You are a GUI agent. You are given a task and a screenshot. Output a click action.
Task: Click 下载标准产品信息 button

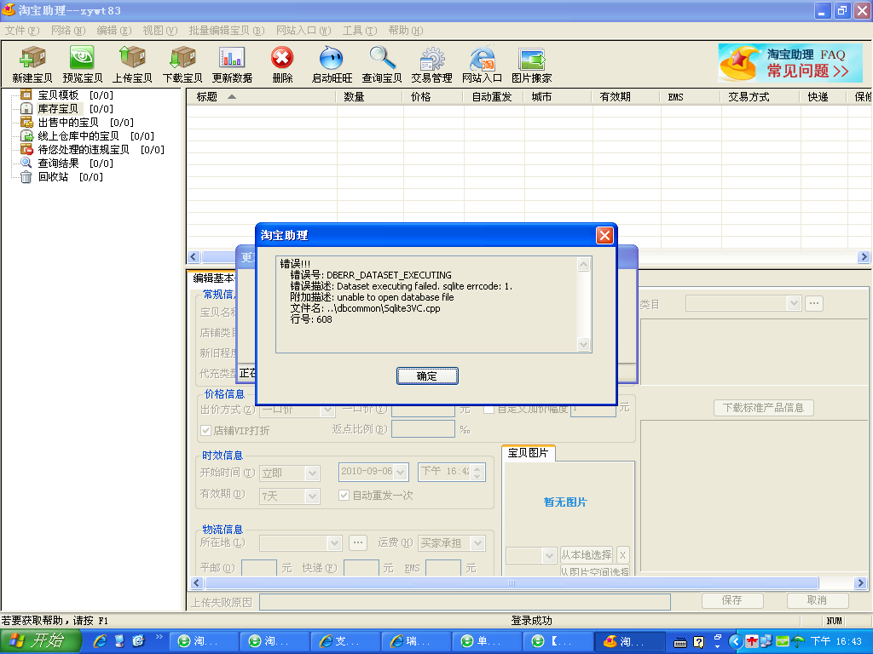pyautogui.click(x=763, y=408)
